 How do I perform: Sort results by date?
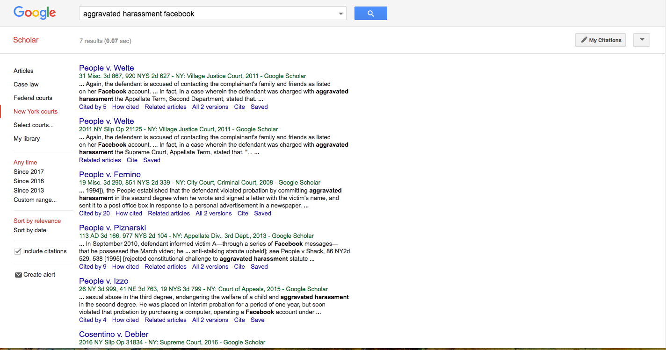tap(29, 230)
